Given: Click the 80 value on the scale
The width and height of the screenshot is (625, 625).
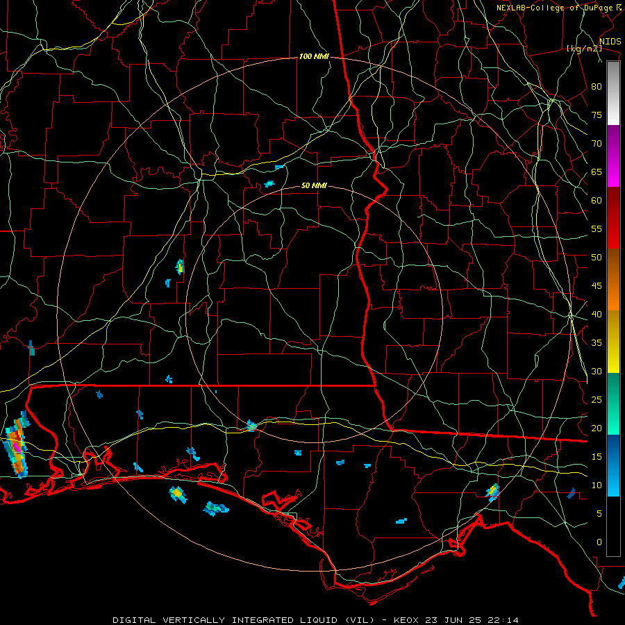Looking at the screenshot, I should [597, 87].
